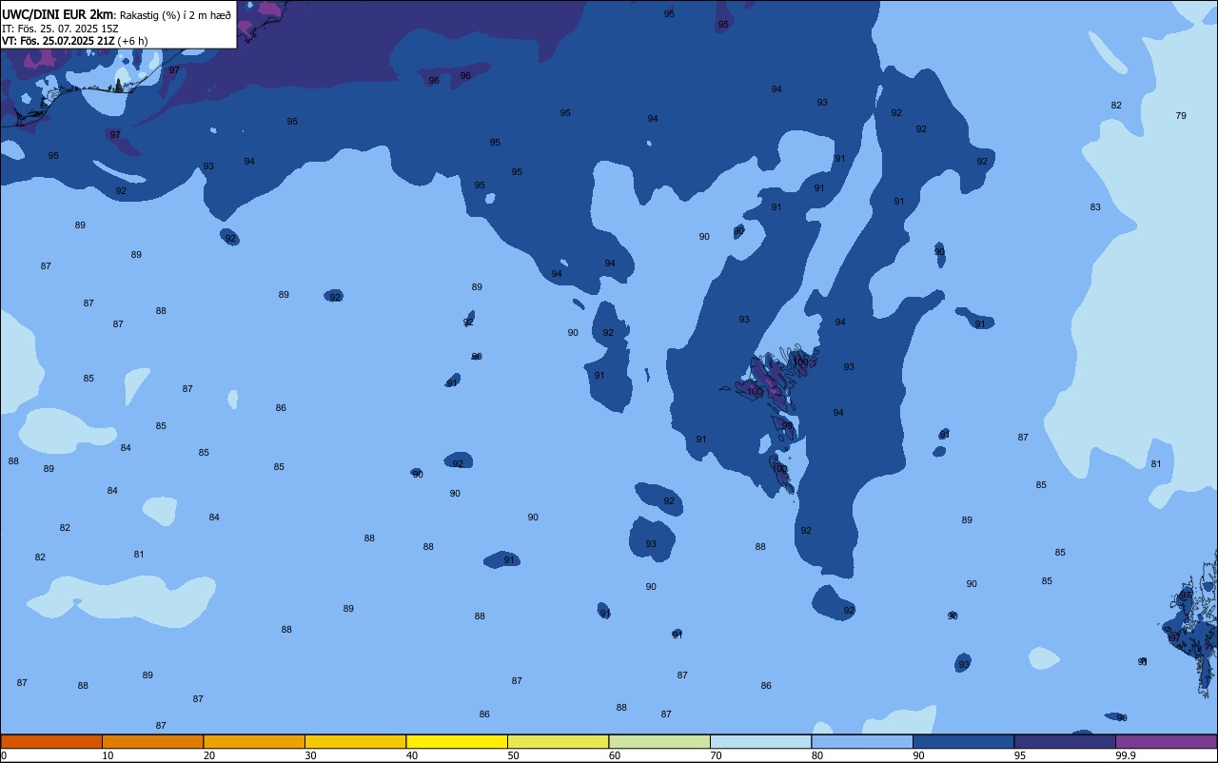Select the dark blue 90–95 legend swatch
1218x763 pixels.
pyautogui.click(x=963, y=741)
